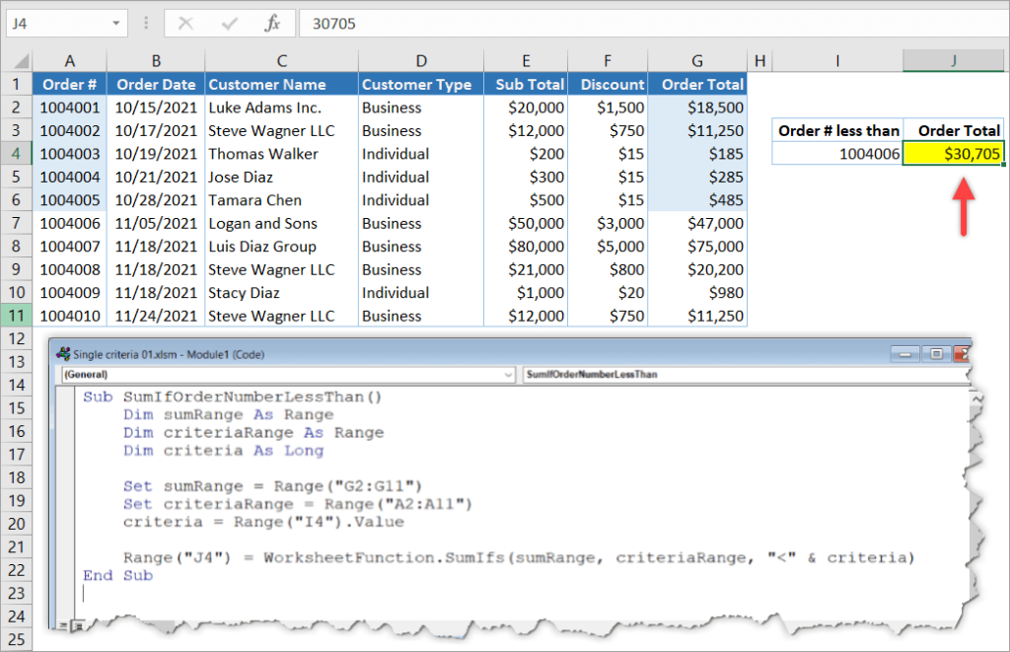Click the Procedure View icon at code window bottom

coord(63,625)
